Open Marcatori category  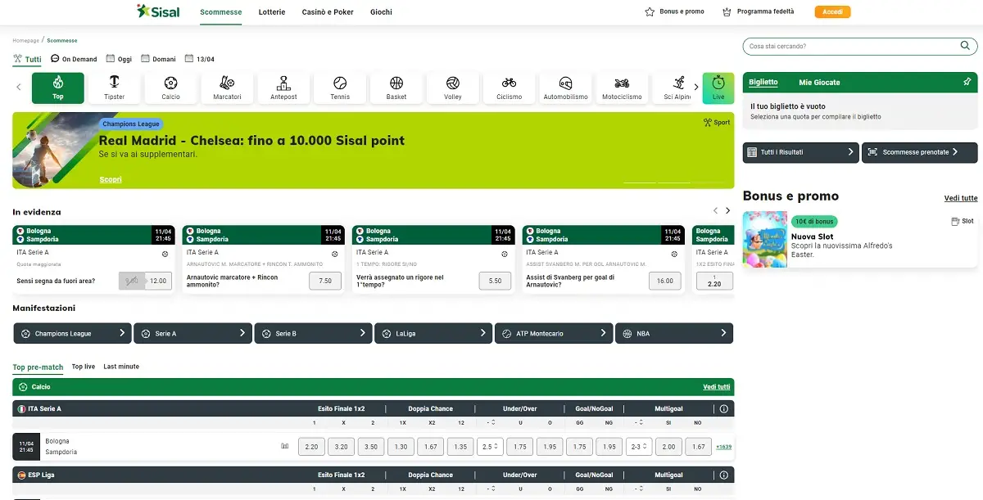point(227,88)
